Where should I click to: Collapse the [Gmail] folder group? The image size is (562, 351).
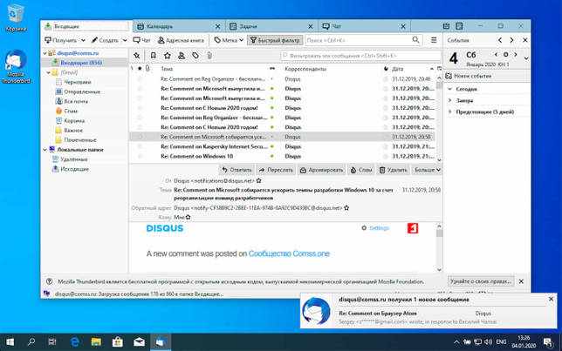(49, 72)
